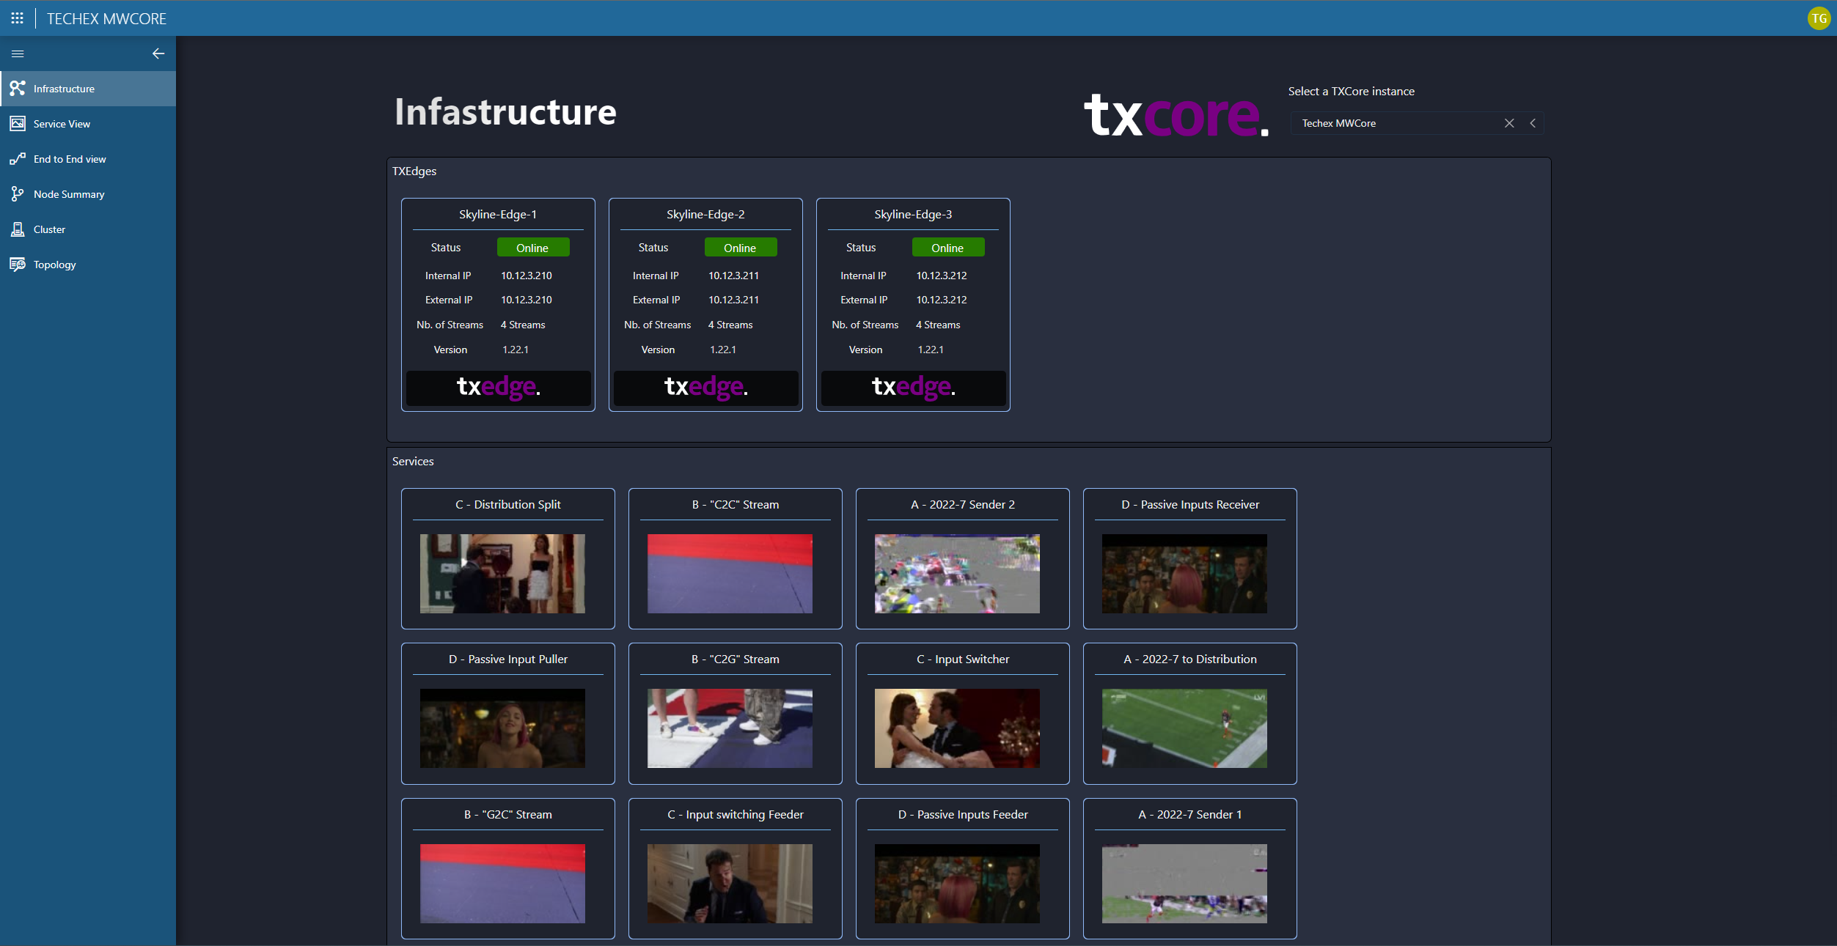Open C - Input switching Feeder thumbnail
This screenshot has width=1837, height=946.
coord(730,884)
